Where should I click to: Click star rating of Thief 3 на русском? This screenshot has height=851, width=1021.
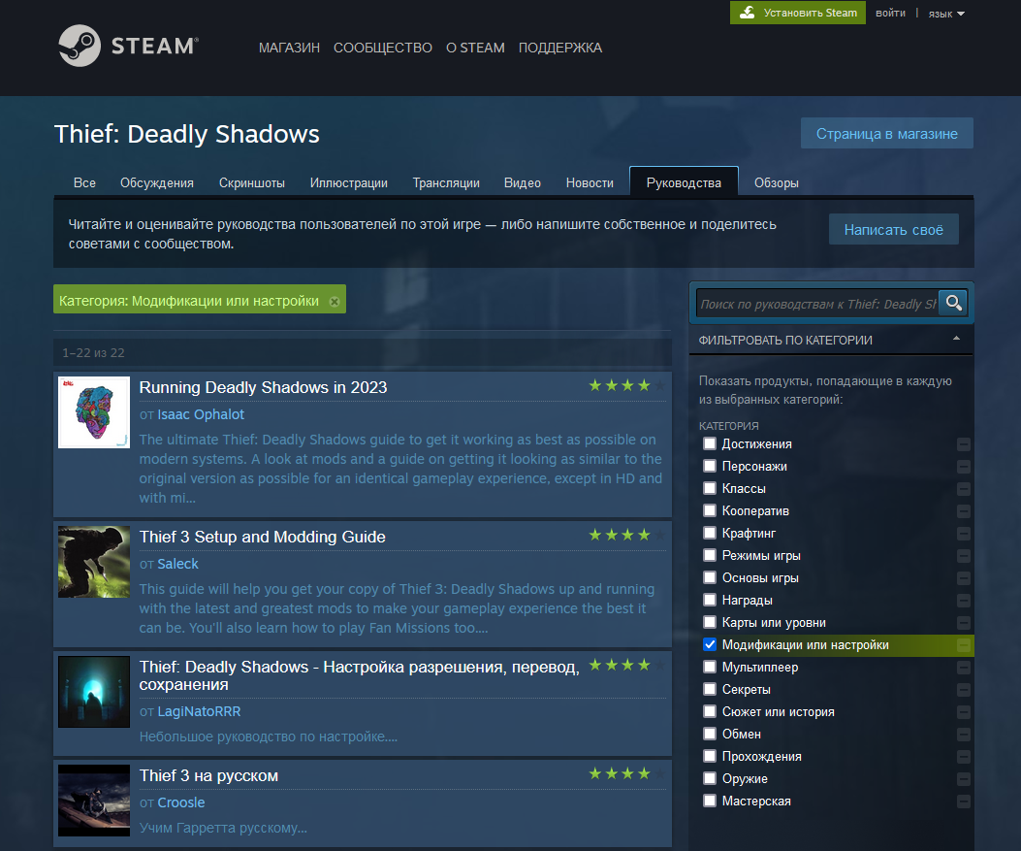tap(627, 773)
